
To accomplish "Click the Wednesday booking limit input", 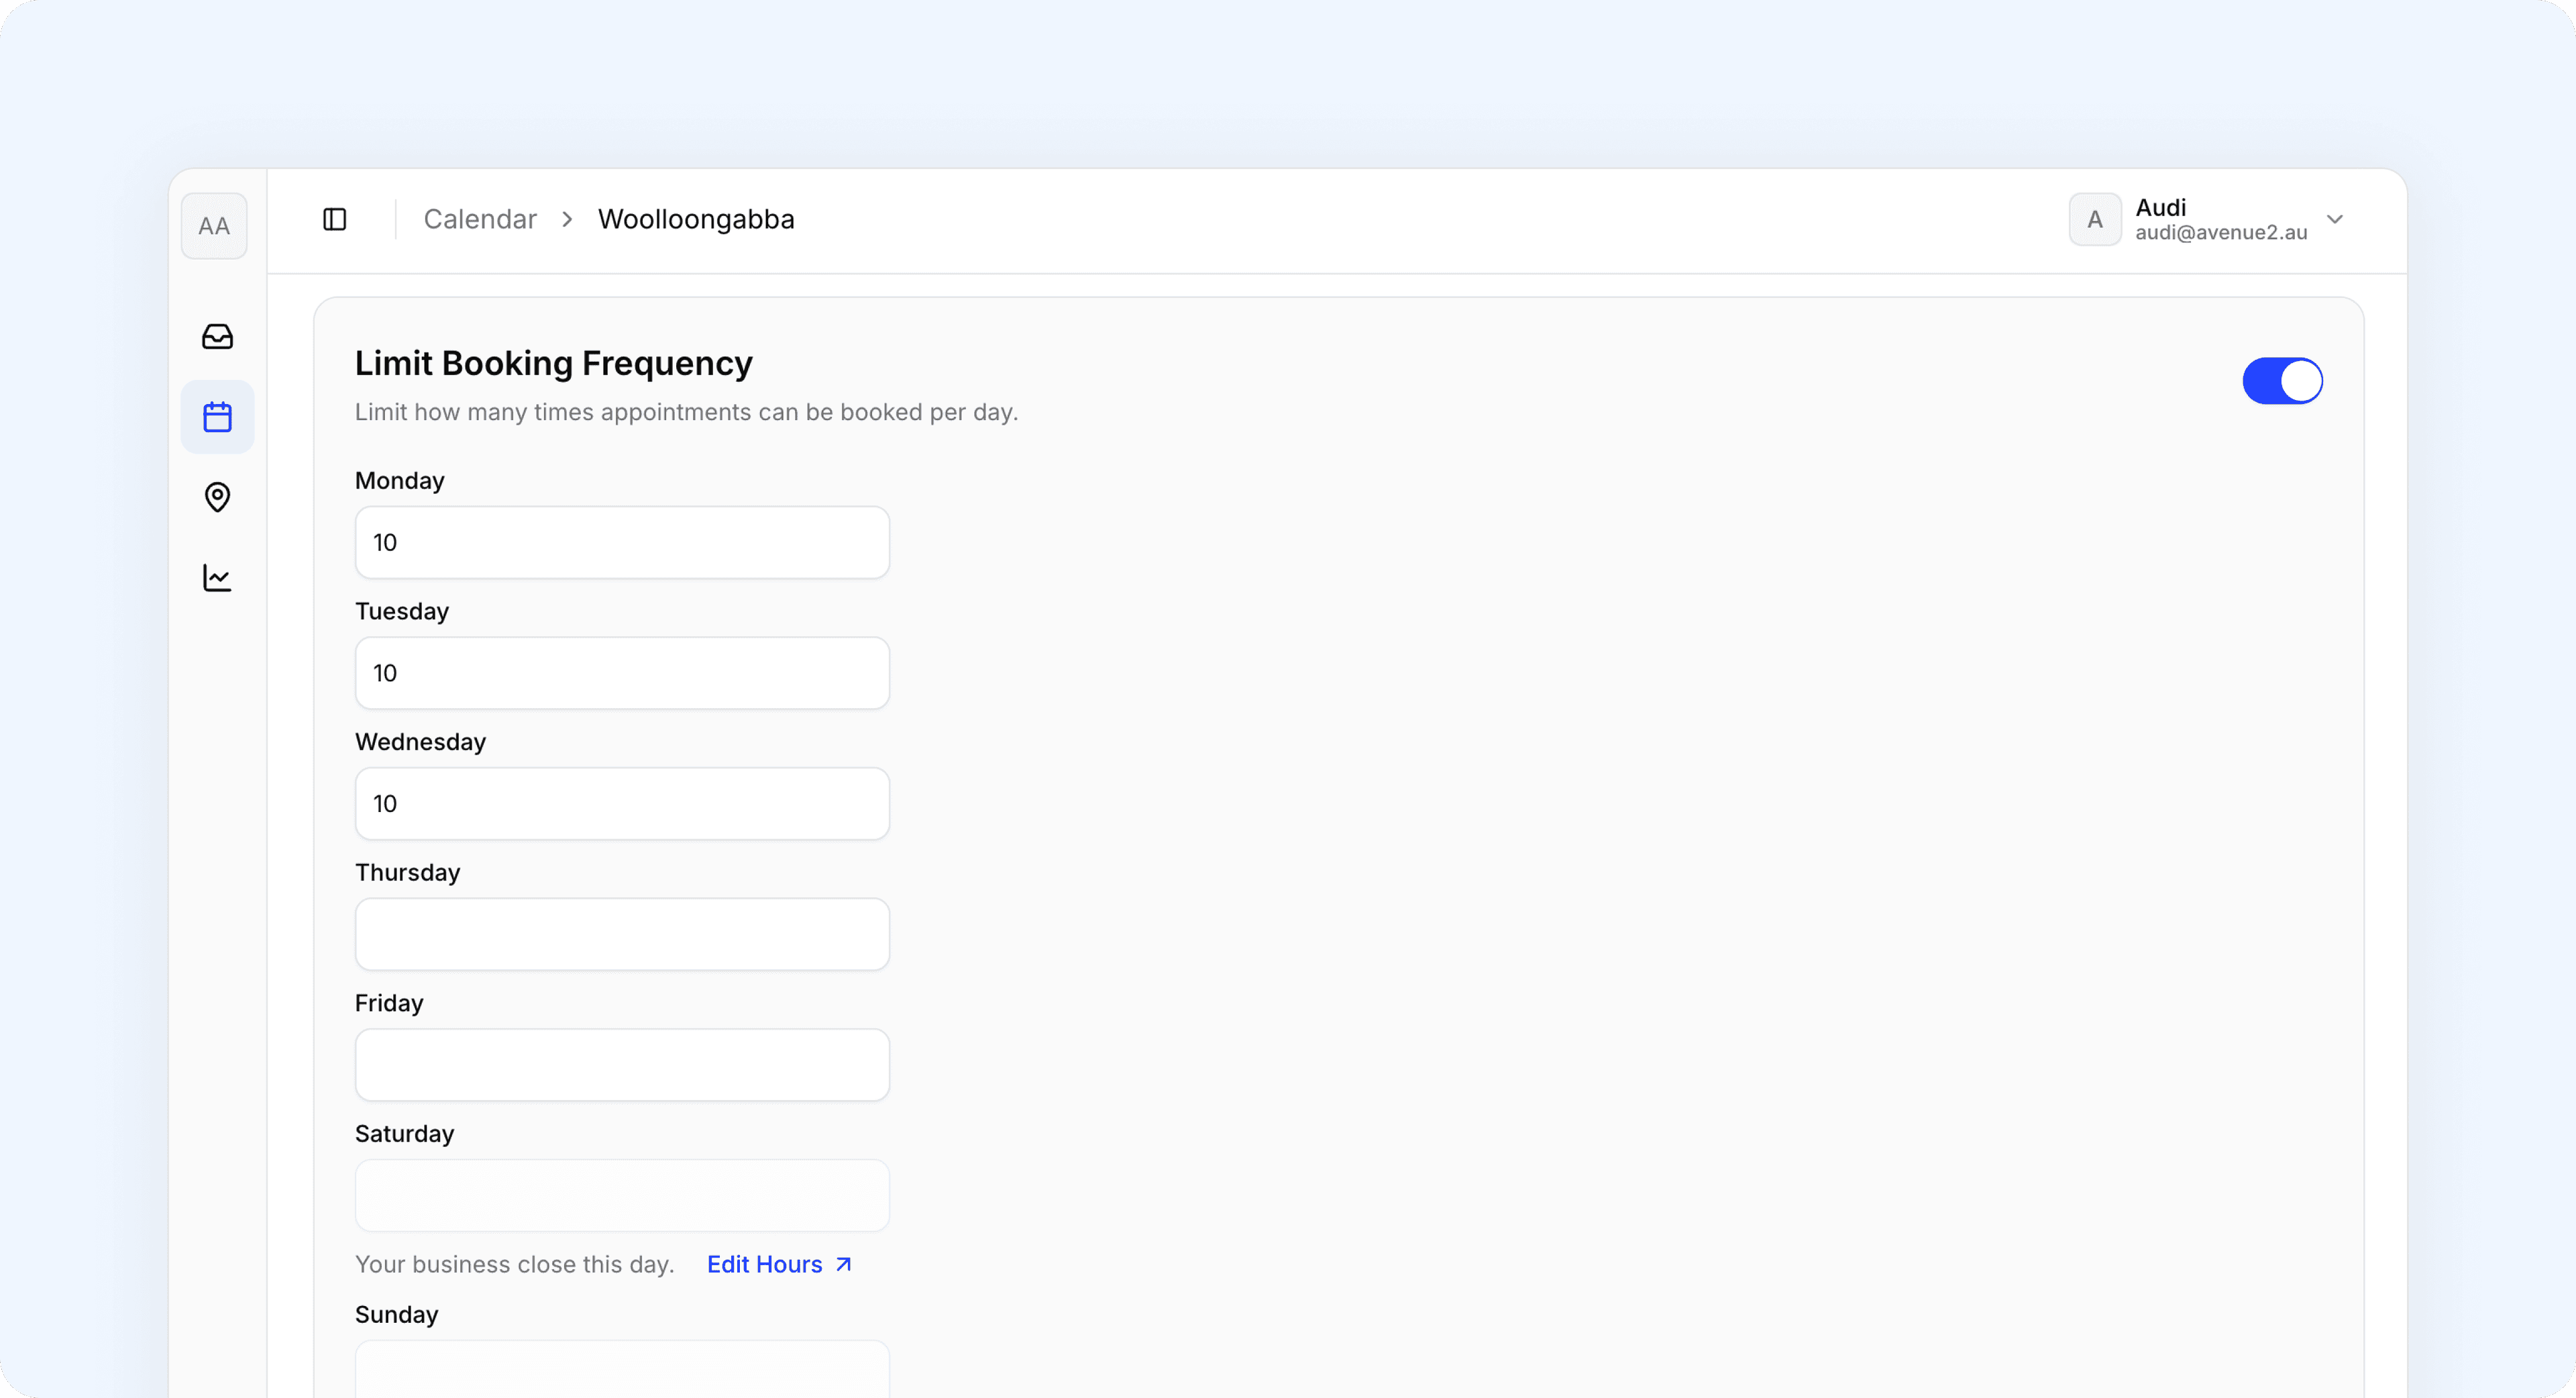I will click(622, 803).
